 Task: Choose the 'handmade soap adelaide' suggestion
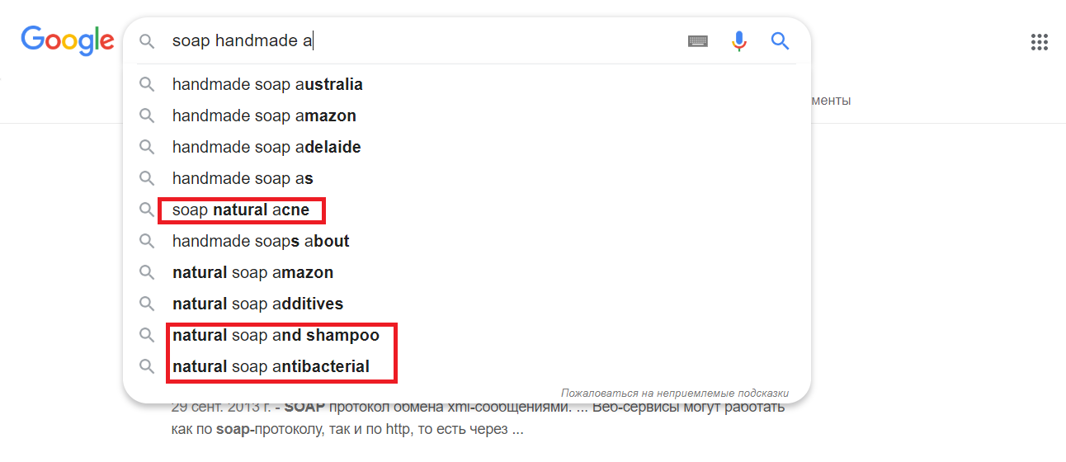pos(266,147)
